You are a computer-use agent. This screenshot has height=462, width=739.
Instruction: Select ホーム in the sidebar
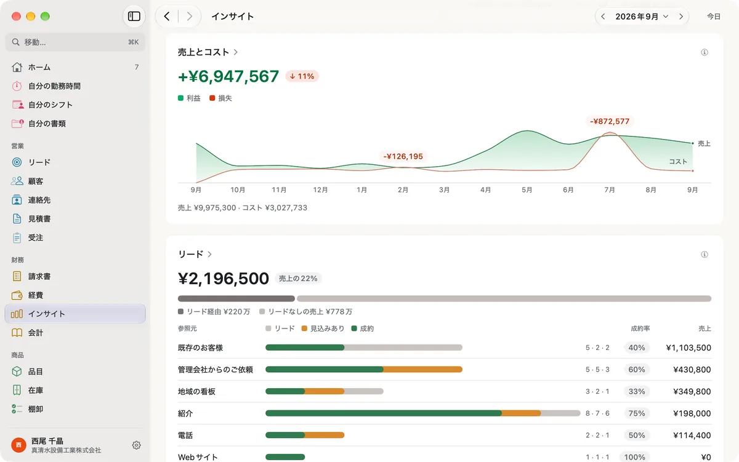pos(75,67)
